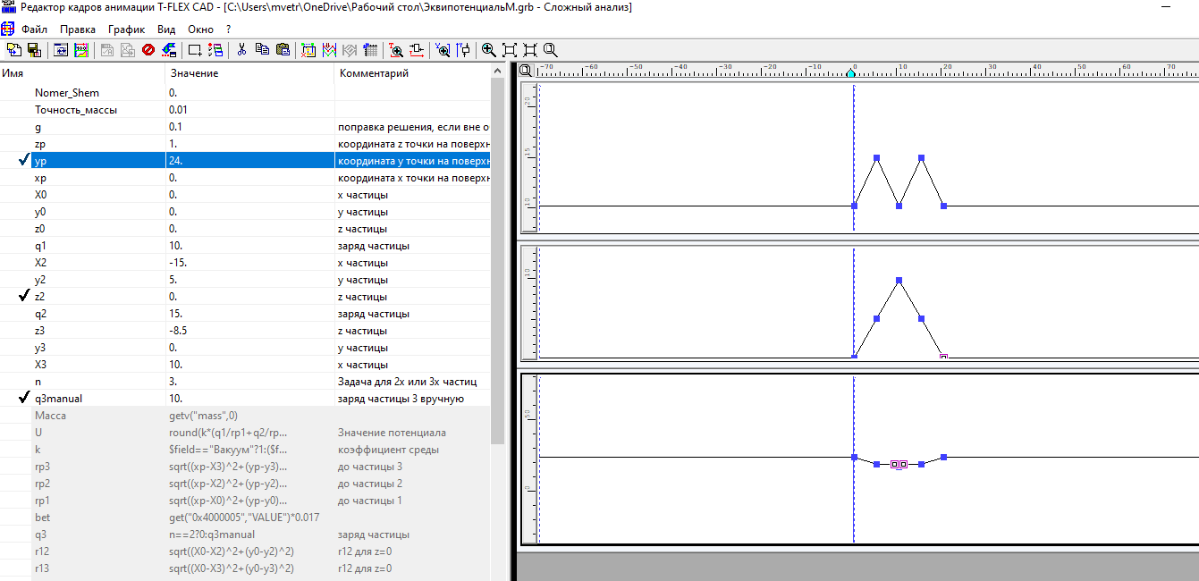Open the ? help menu
The height and width of the screenshot is (581, 1199).
click(x=228, y=29)
